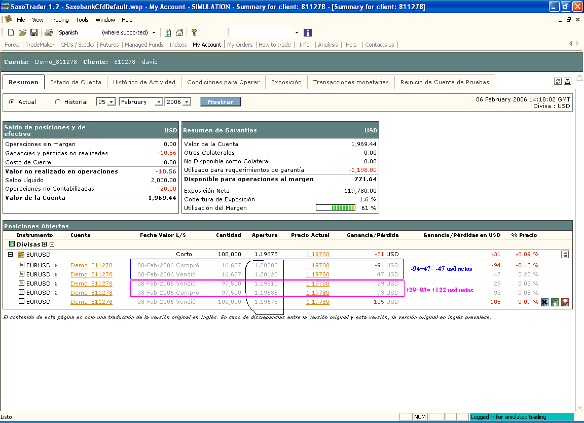Open the Help menu

(x=127, y=20)
